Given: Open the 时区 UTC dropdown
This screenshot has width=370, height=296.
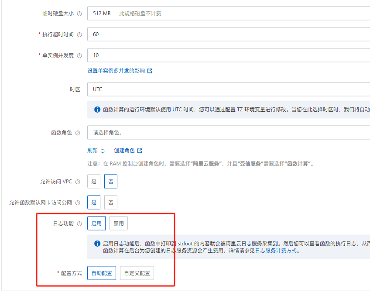Looking at the screenshot, I should coord(229,89).
